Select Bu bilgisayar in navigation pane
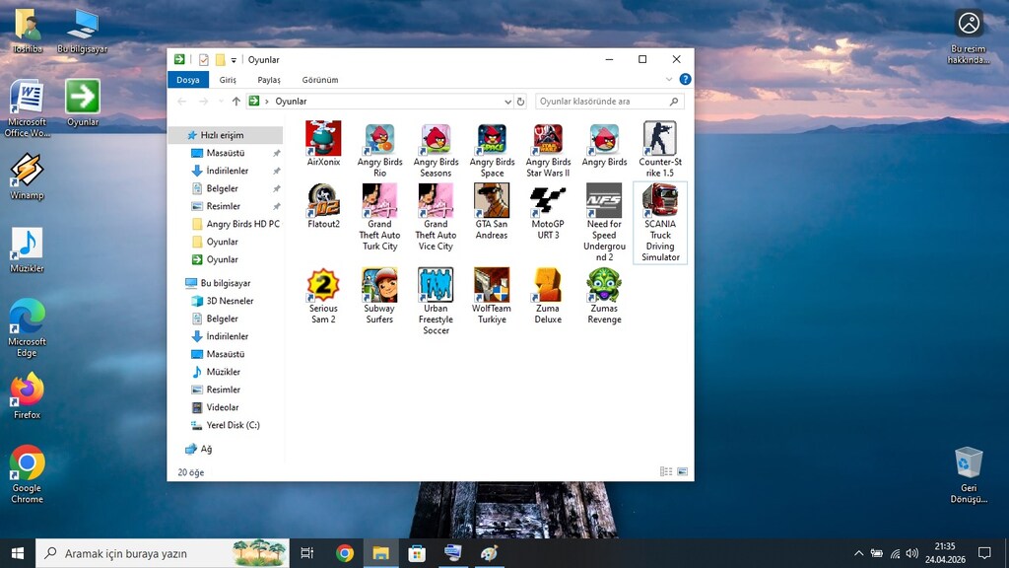This screenshot has width=1009, height=568. pyautogui.click(x=226, y=283)
